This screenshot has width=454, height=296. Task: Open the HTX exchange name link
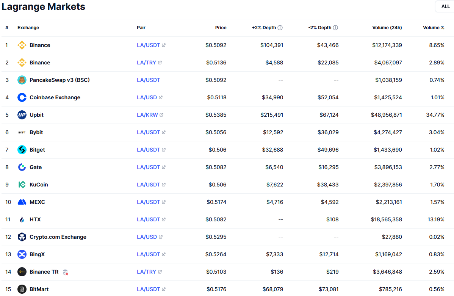(35, 219)
